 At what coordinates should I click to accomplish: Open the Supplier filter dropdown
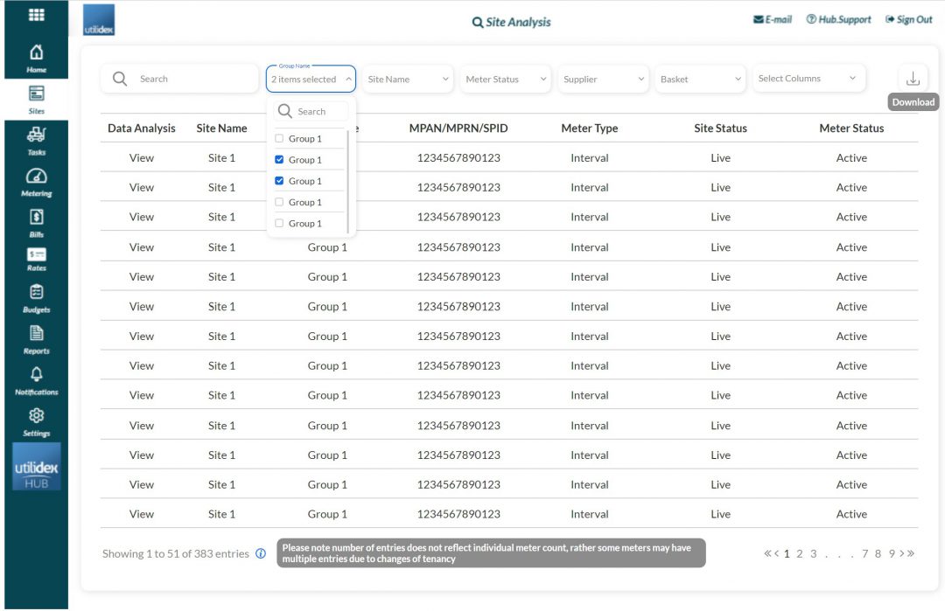(x=603, y=79)
